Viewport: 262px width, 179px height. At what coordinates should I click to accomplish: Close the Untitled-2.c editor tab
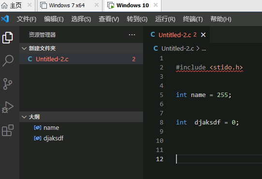click(203, 35)
